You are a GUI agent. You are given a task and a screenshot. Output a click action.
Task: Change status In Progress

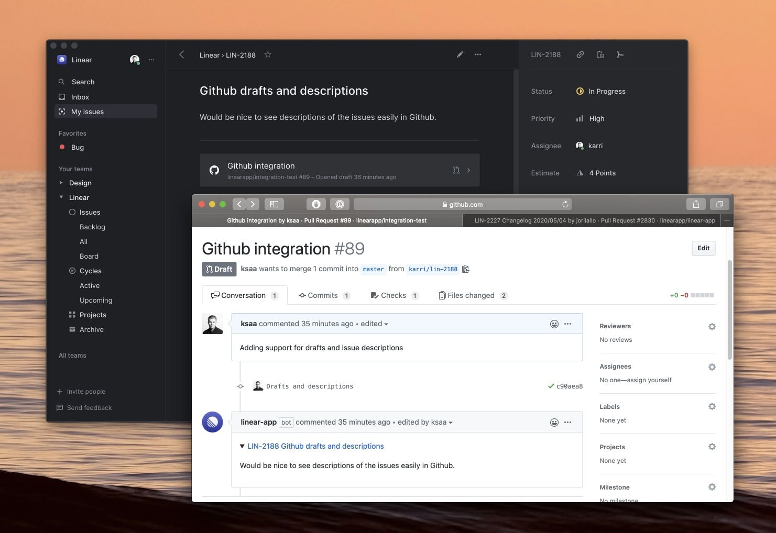tap(600, 91)
